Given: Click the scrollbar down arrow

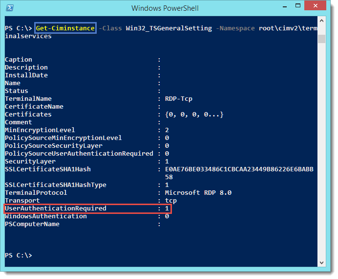Looking at the screenshot, I should [321, 262].
